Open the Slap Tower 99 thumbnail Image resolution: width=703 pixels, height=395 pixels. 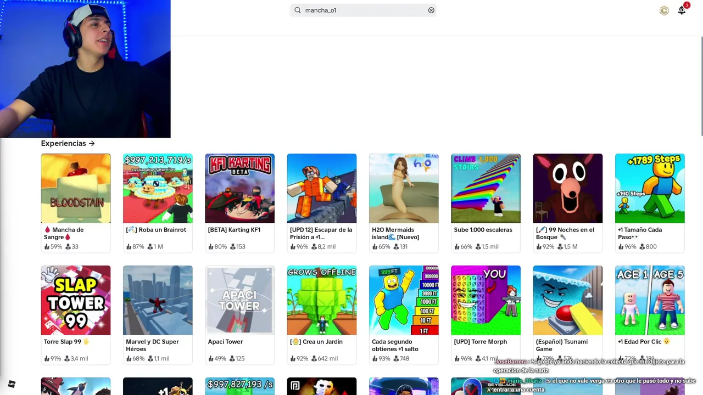76,300
